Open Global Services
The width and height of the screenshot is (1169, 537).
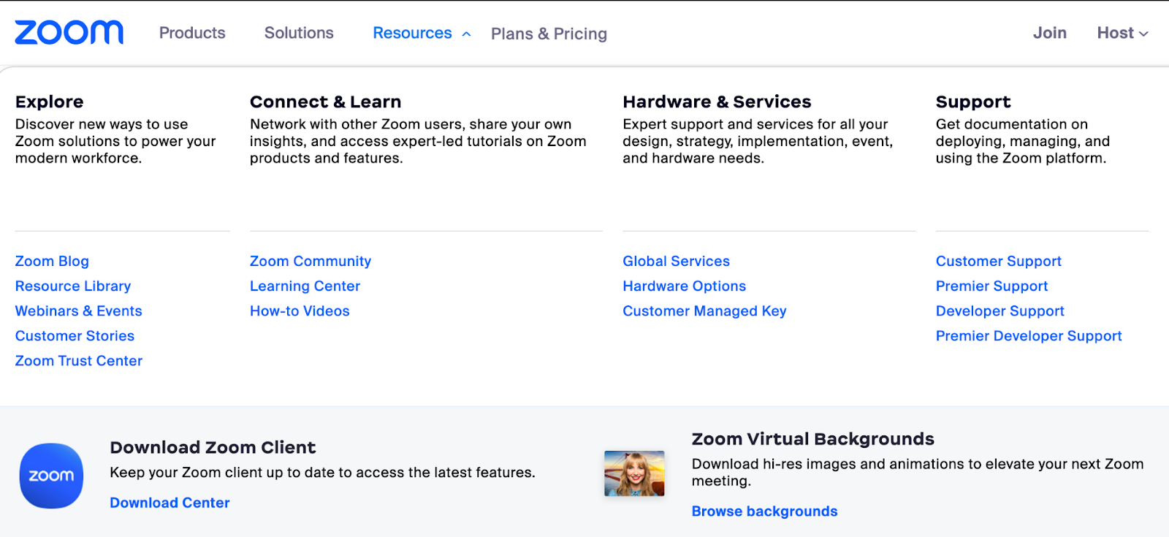pyautogui.click(x=676, y=261)
